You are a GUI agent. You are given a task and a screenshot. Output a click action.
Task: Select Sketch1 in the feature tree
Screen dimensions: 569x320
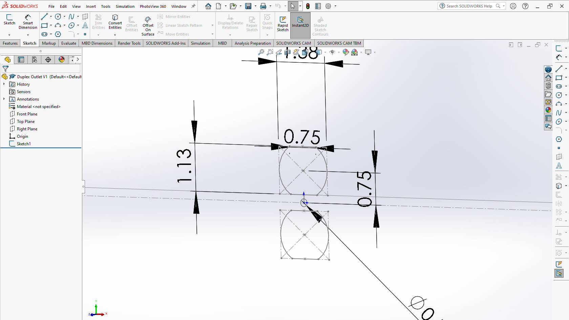pos(24,144)
